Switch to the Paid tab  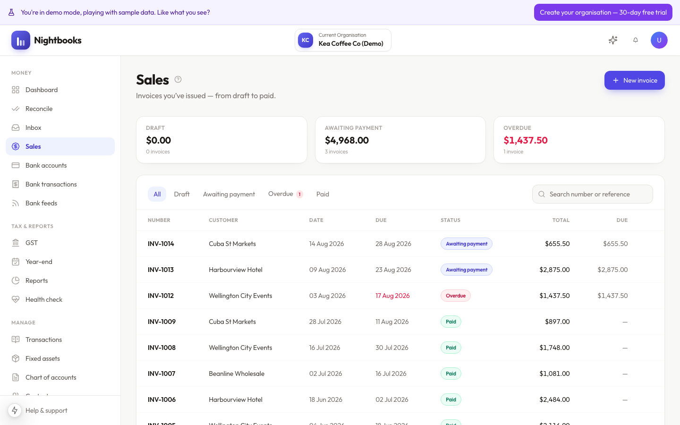click(x=323, y=194)
